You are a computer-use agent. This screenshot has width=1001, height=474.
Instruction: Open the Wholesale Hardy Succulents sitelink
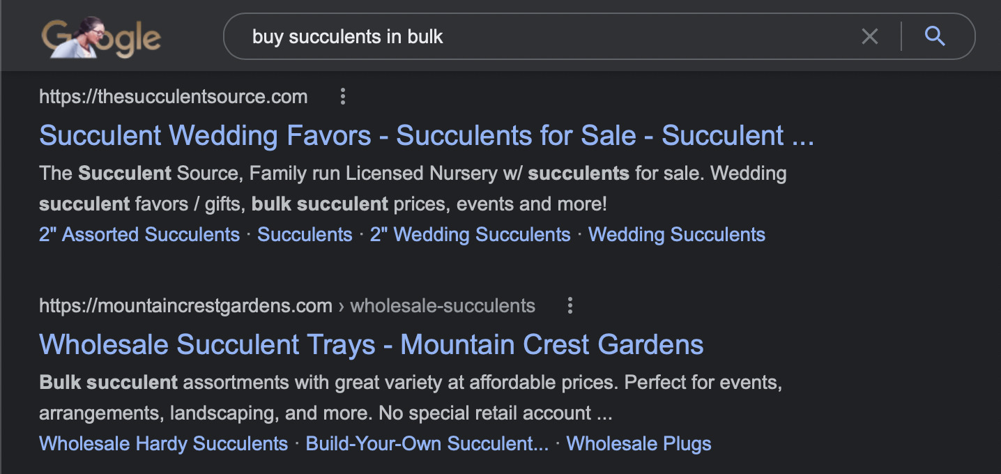[163, 443]
